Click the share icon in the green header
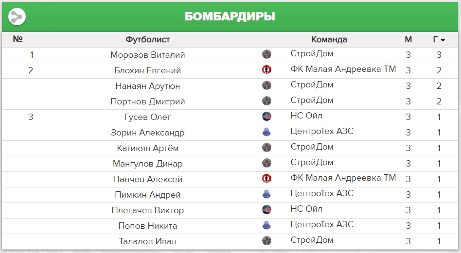This screenshot has height=253, width=461. (x=17, y=17)
